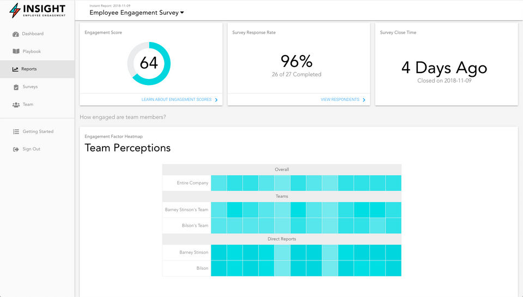Click the View Respondents link
The height and width of the screenshot is (297, 523).
click(339, 100)
